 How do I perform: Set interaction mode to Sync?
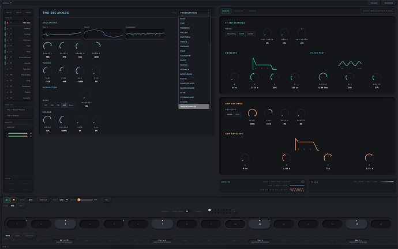[x=71, y=105]
